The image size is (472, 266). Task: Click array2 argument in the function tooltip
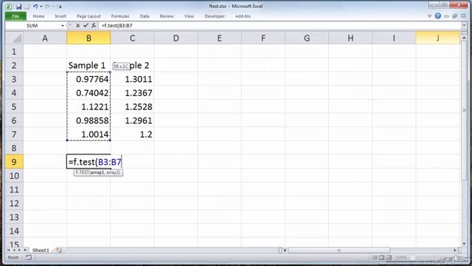tap(113, 172)
